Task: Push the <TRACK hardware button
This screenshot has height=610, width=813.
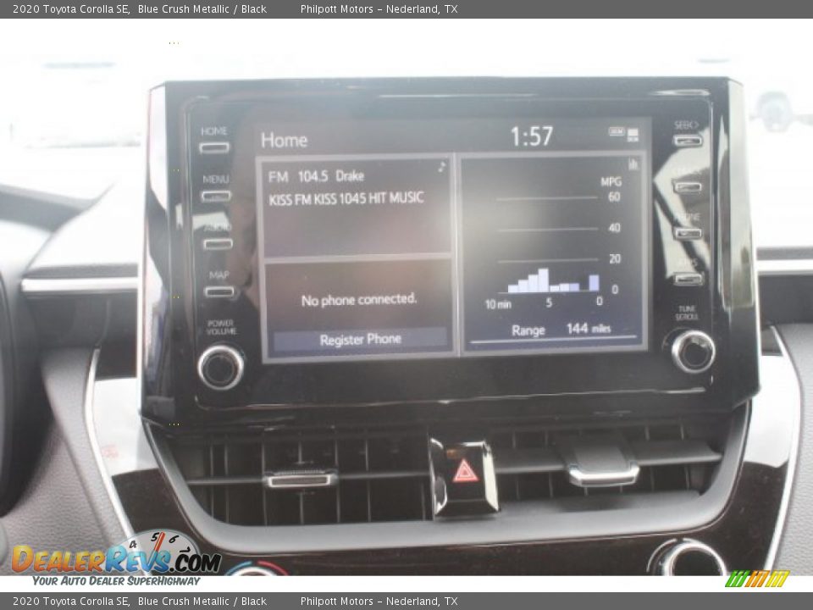Action: pyautogui.click(x=688, y=187)
